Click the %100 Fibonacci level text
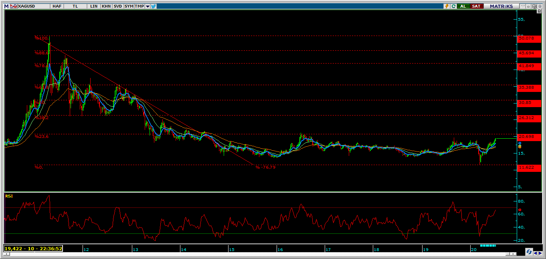546x259 pixels. 41,38
